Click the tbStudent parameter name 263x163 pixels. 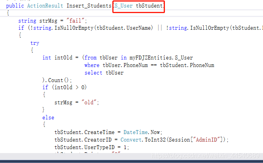point(149,6)
